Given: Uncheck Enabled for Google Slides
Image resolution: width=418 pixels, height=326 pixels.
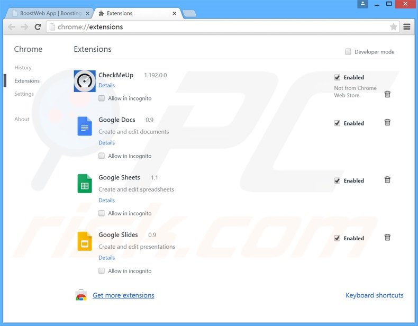Looking at the screenshot, I should 337,238.
